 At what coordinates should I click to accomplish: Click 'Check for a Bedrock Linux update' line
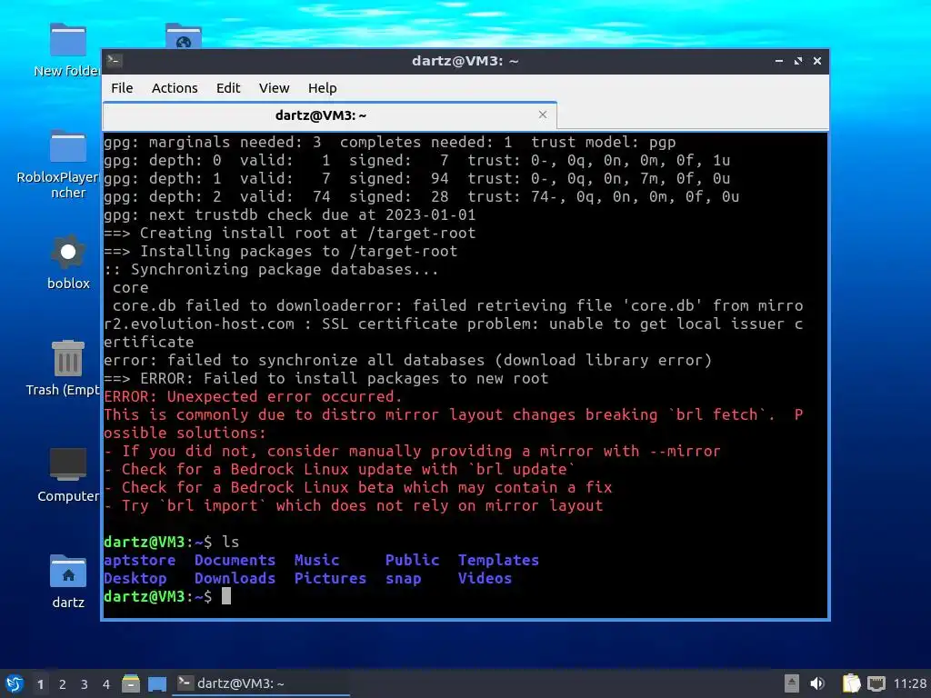tap(340, 470)
